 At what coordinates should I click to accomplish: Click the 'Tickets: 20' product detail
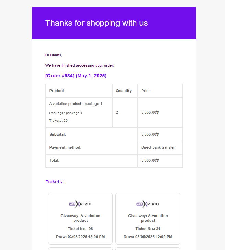pos(58,121)
